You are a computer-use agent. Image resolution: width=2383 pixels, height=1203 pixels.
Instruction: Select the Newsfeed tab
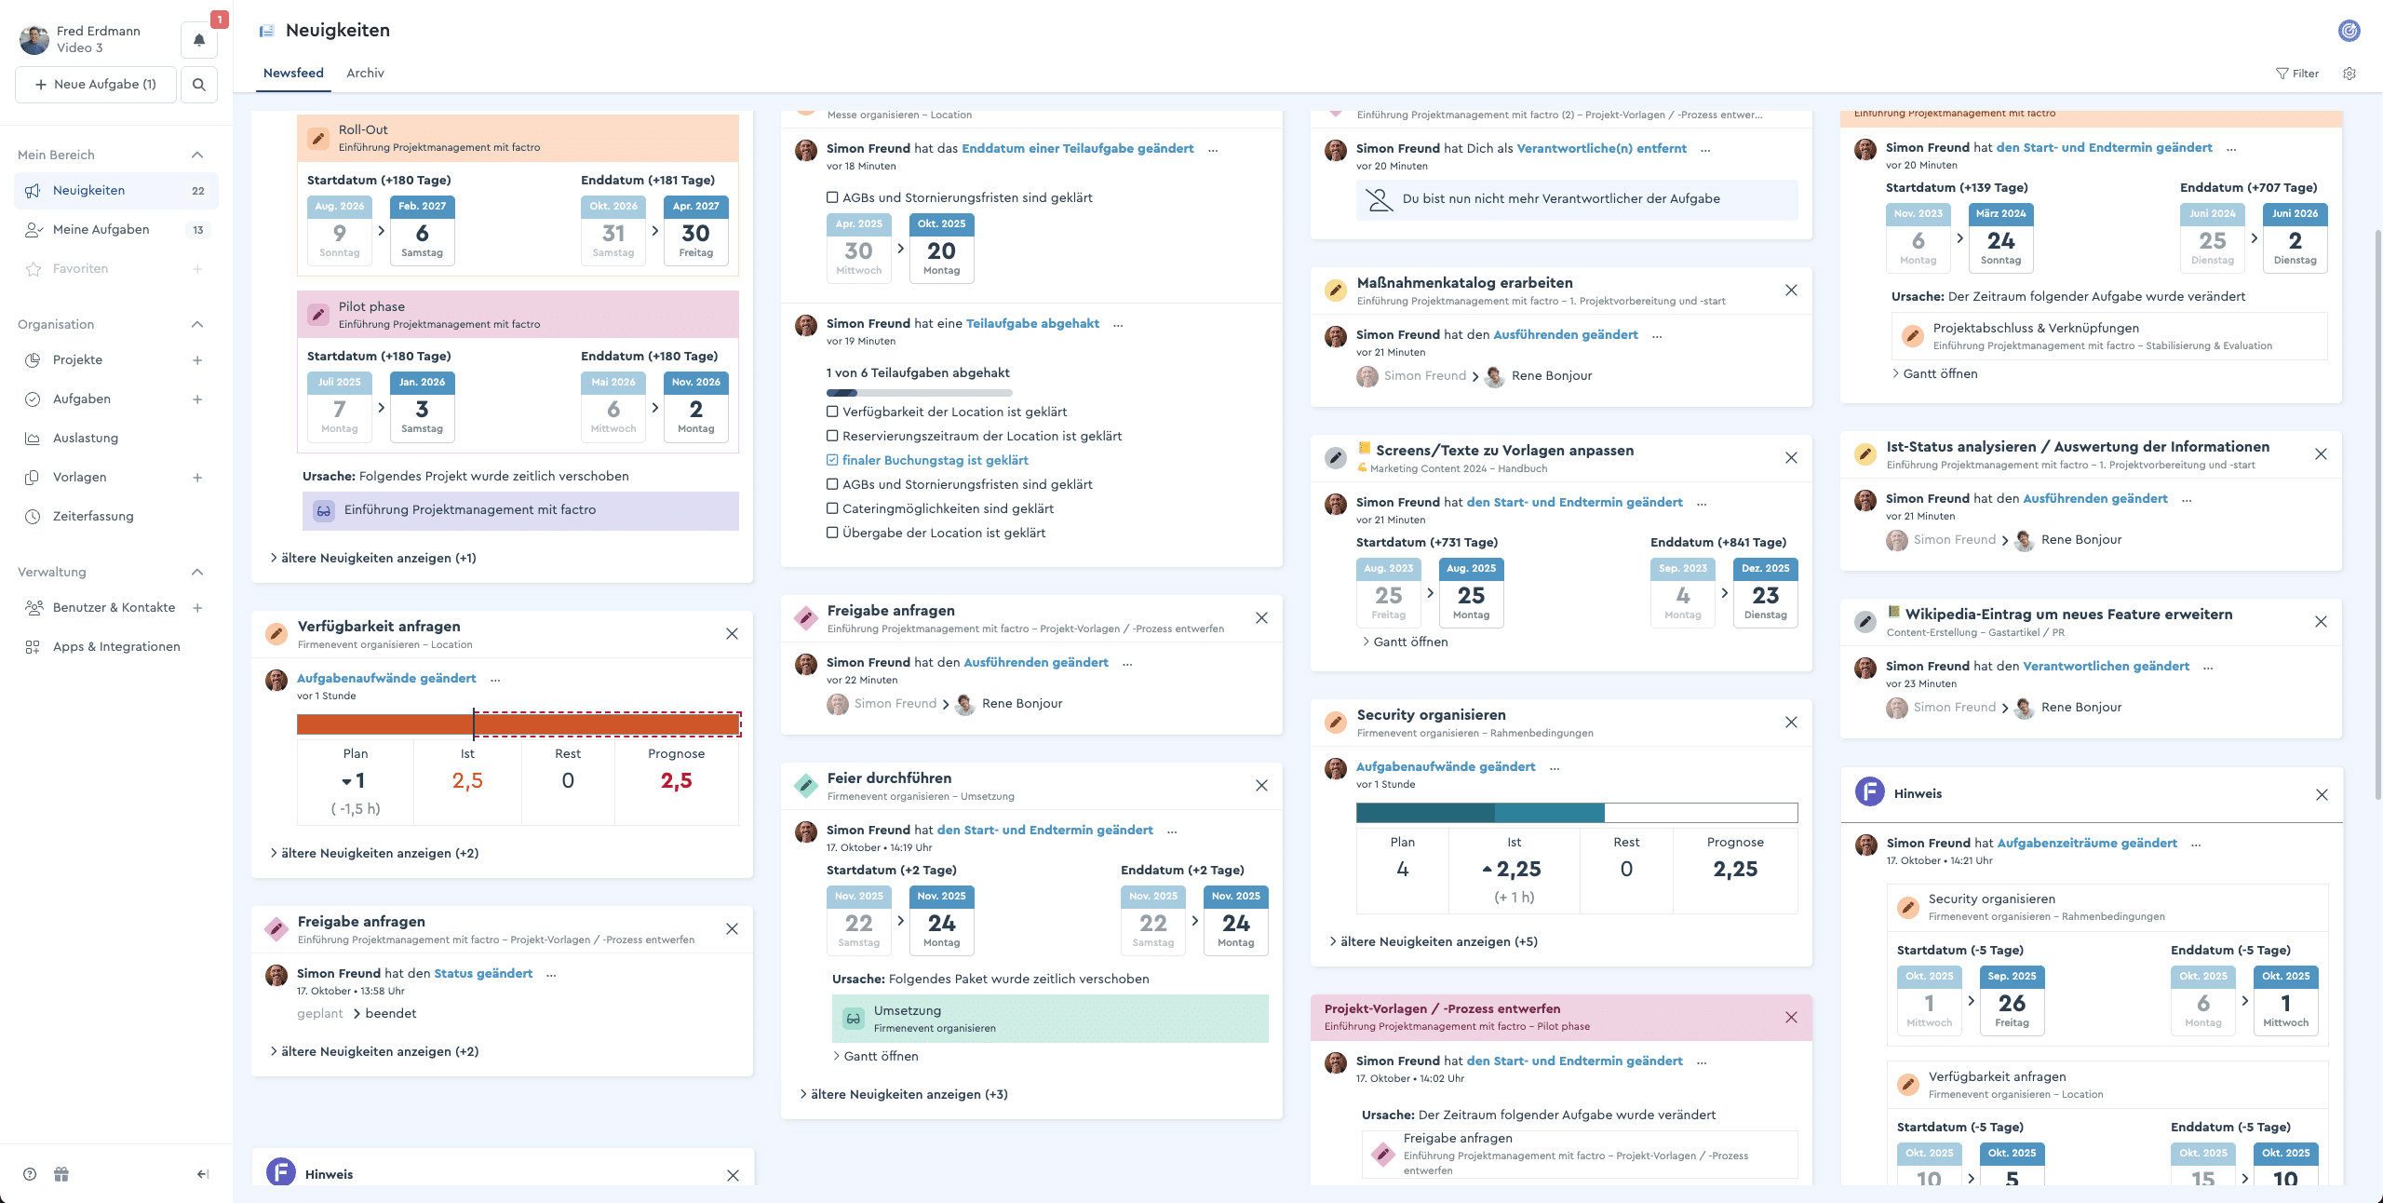point(292,73)
